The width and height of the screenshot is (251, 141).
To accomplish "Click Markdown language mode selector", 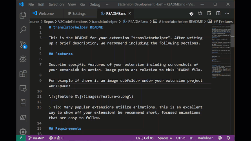I will coord(206,138).
